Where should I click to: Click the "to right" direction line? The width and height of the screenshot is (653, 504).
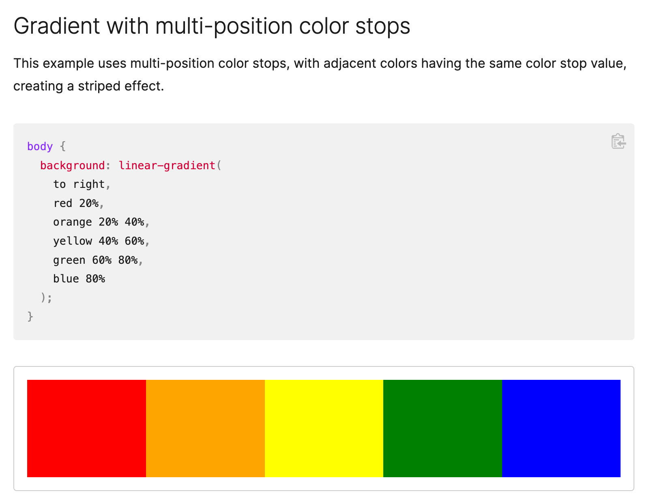click(82, 184)
